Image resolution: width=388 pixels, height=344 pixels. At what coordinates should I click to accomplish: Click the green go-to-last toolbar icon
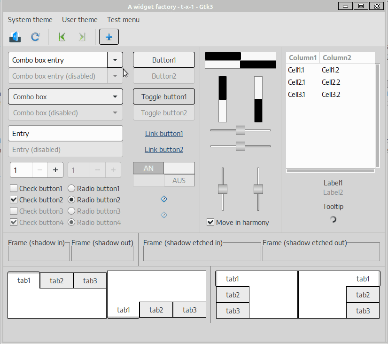tap(82, 37)
